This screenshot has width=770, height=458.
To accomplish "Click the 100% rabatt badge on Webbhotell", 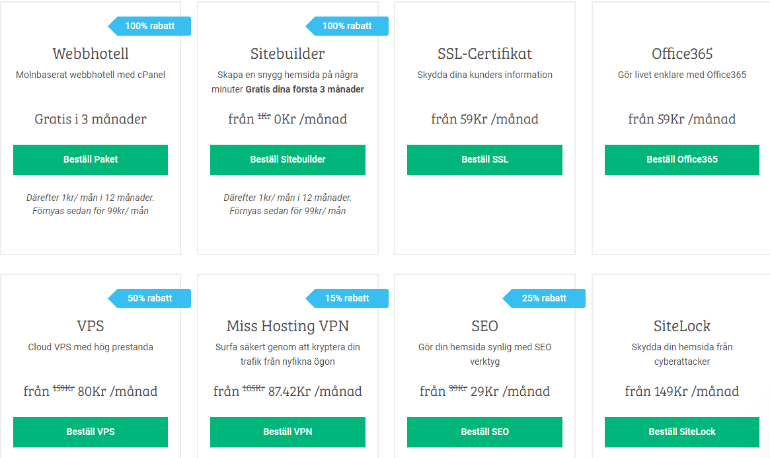I will [x=149, y=26].
